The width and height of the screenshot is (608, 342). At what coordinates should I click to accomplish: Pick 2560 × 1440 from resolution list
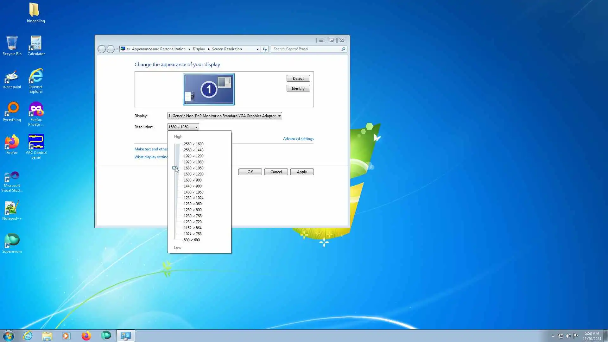click(x=193, y=150)
